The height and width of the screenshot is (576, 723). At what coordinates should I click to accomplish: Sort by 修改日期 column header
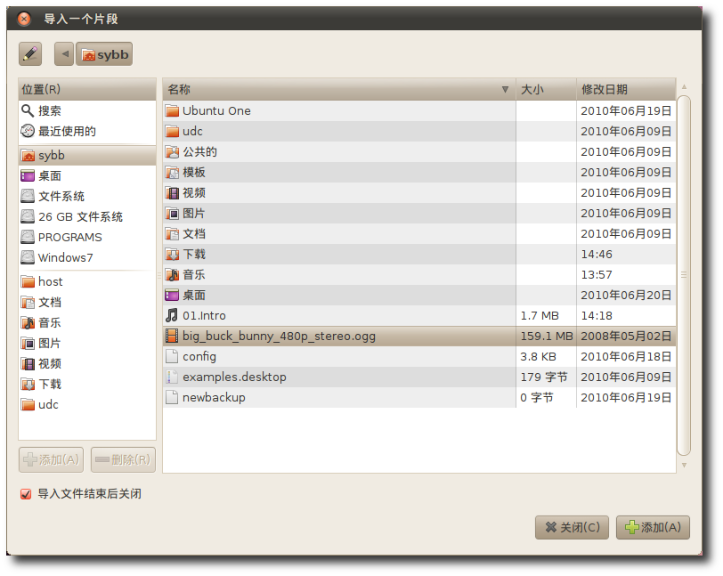(x=626, y=89)
